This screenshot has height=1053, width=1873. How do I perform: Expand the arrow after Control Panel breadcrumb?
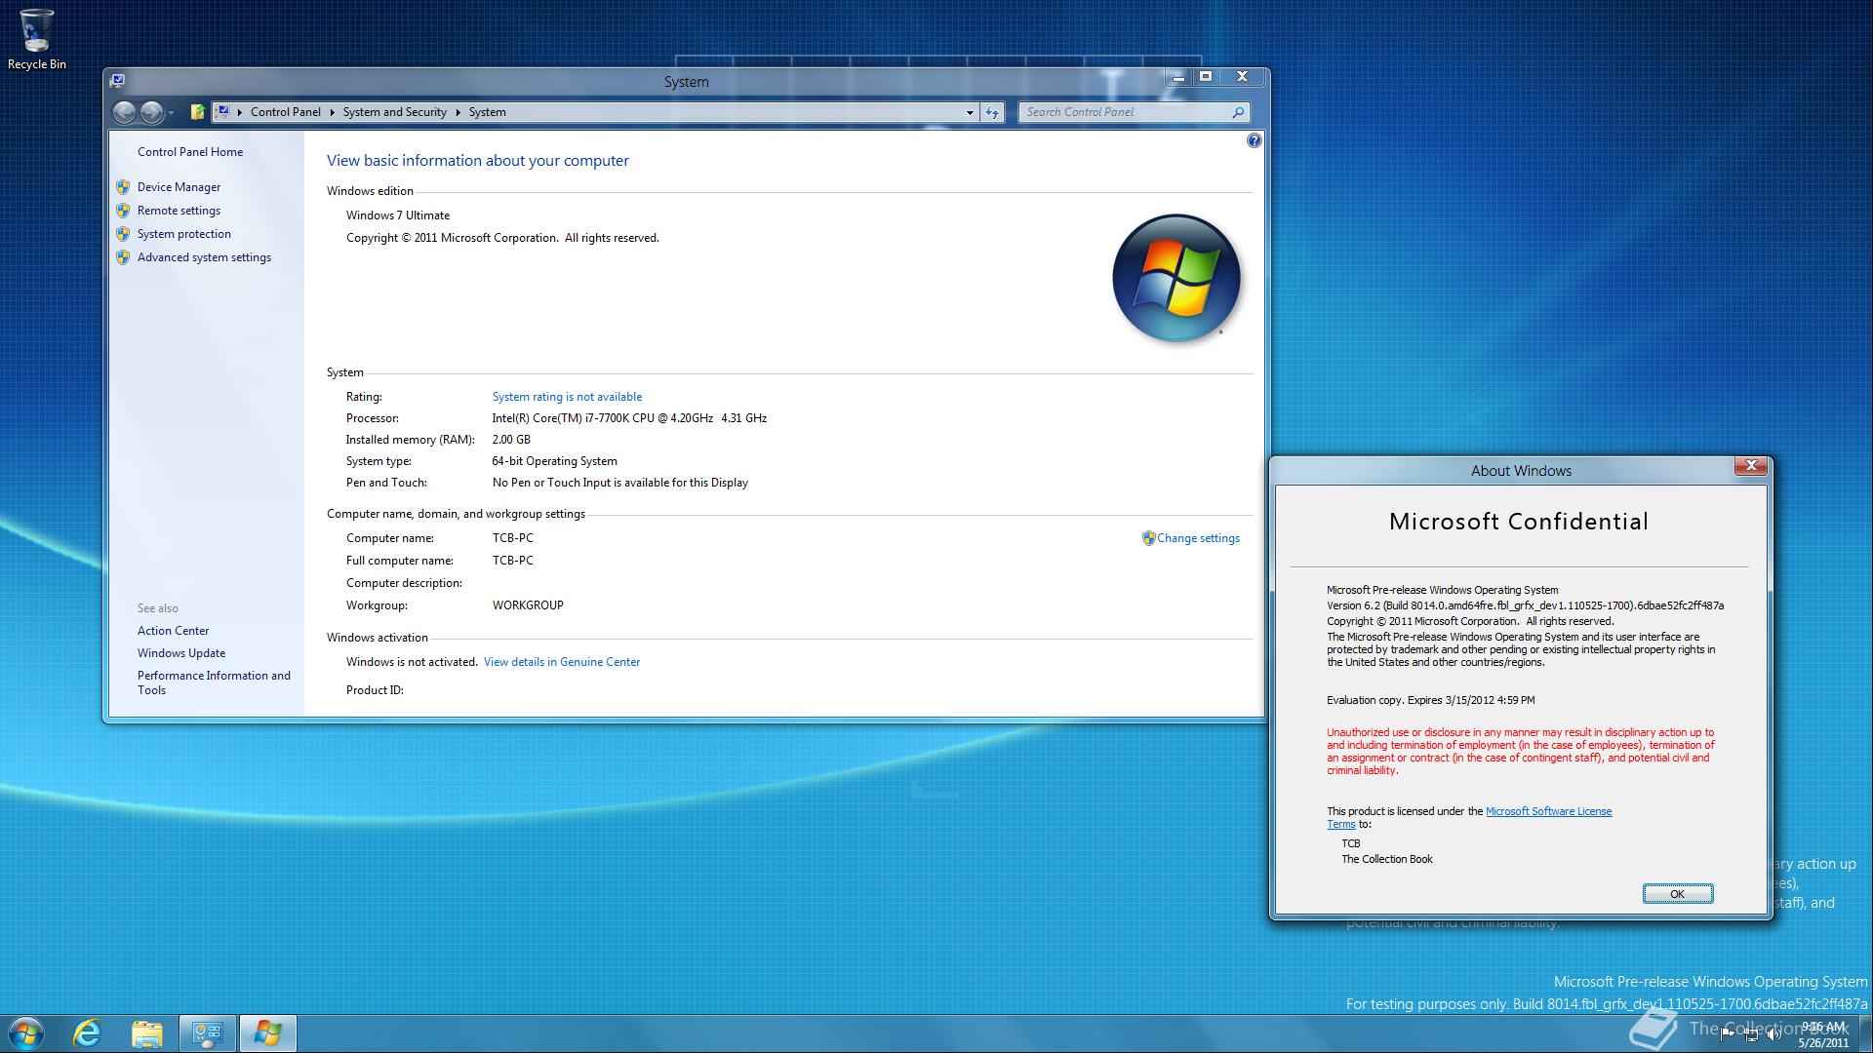(x=332, y=112)
